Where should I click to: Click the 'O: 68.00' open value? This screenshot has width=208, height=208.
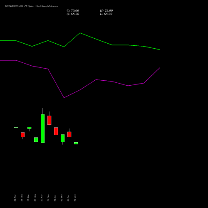73,14
